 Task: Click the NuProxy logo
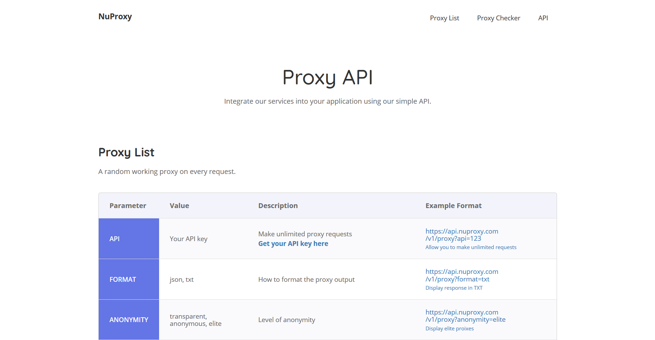115,17
